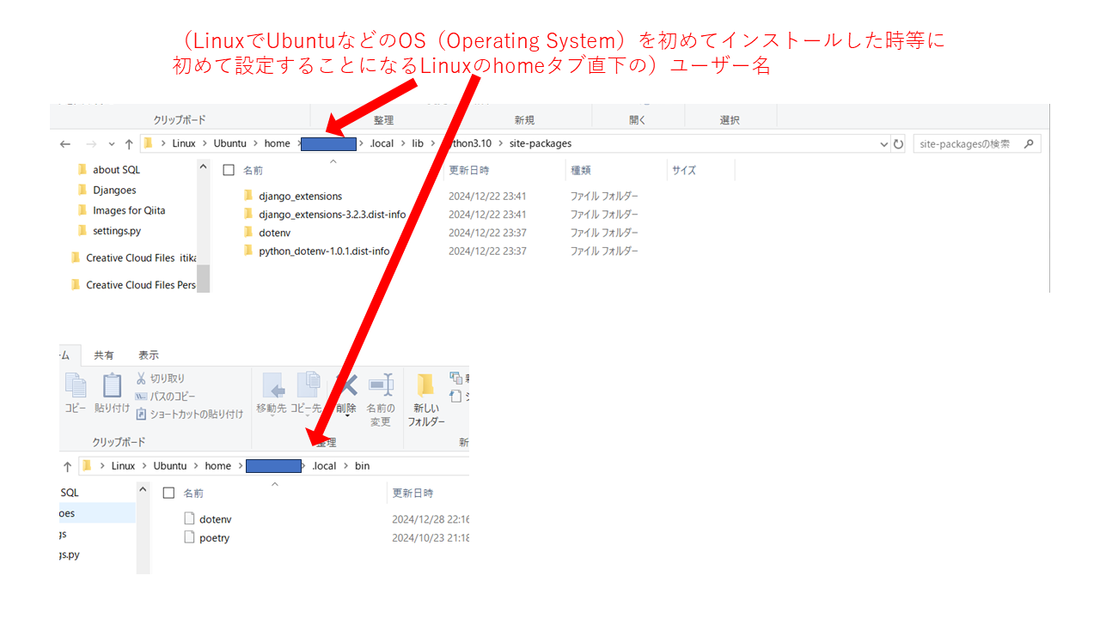Tick select-all checkbox in bin list

click(168, 494)
